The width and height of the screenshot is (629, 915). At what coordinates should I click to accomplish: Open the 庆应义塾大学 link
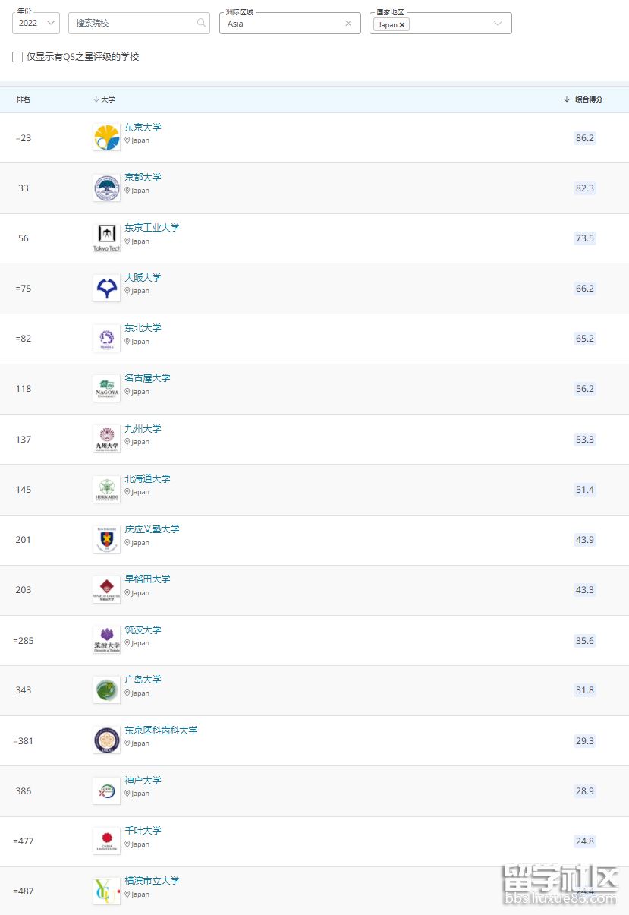tap(152, 529)
